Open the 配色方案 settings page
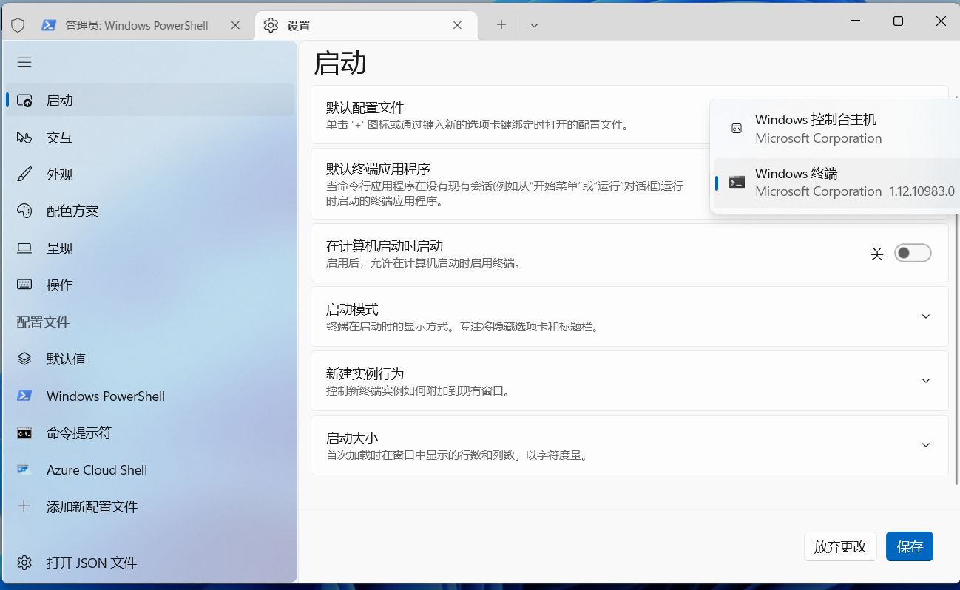The image size is (960, 590). tap(150, 211)
